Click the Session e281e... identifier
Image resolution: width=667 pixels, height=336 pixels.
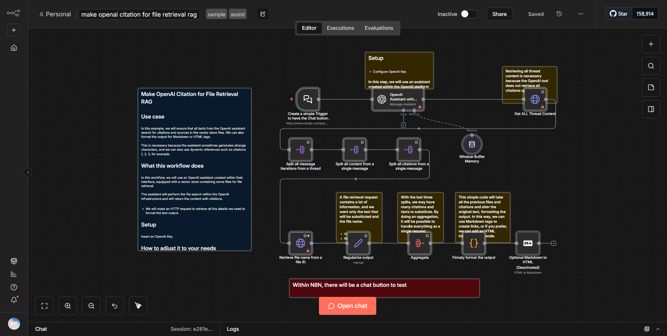191,329
